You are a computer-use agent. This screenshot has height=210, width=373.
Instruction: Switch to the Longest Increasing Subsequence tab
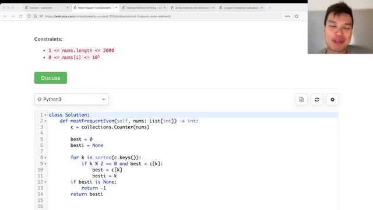(x=241, y=8)
